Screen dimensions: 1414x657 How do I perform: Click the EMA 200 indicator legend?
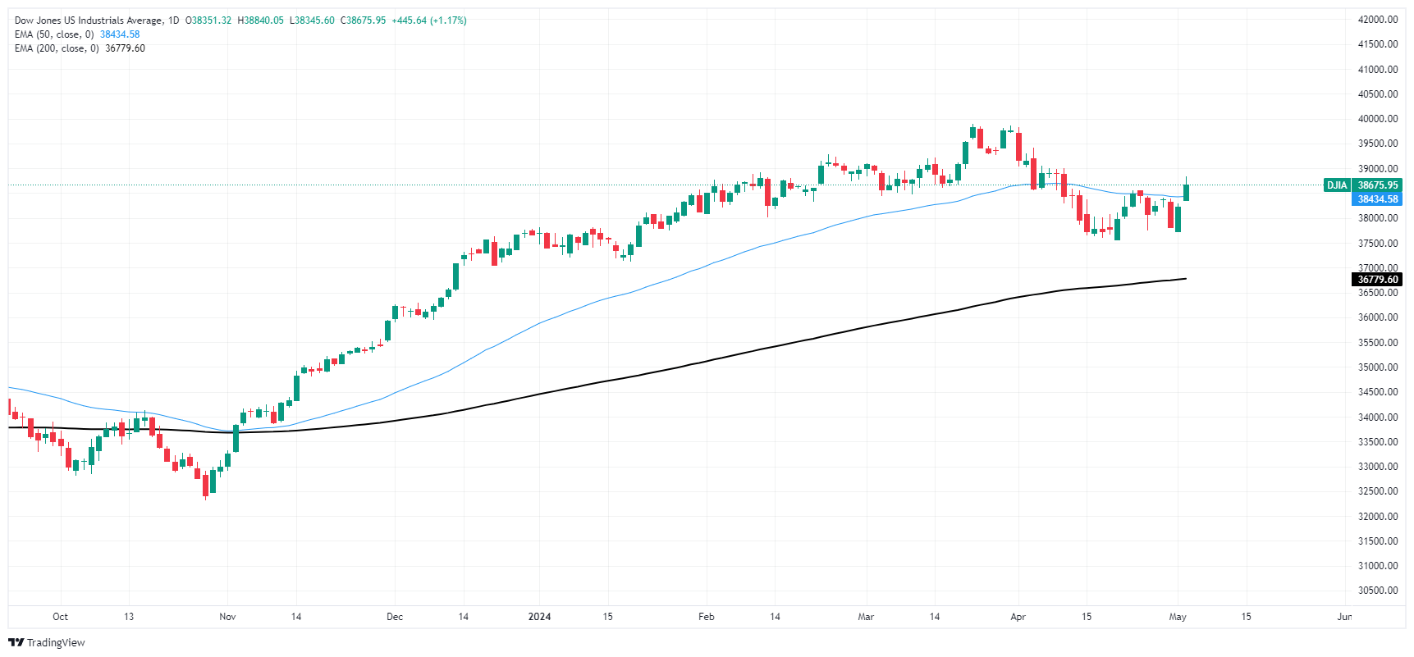(x=57, y=48)
